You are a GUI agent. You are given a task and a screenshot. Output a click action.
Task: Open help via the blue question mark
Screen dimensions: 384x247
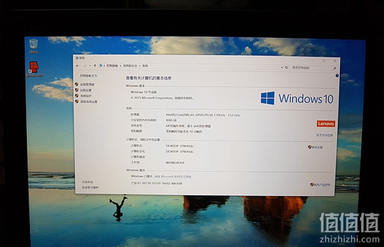(x=337, y=75)
